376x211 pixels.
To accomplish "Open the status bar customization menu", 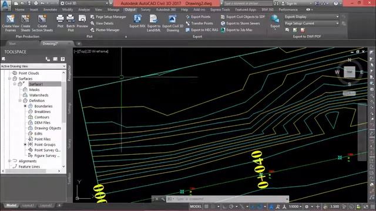I will (x=372, y=206).
